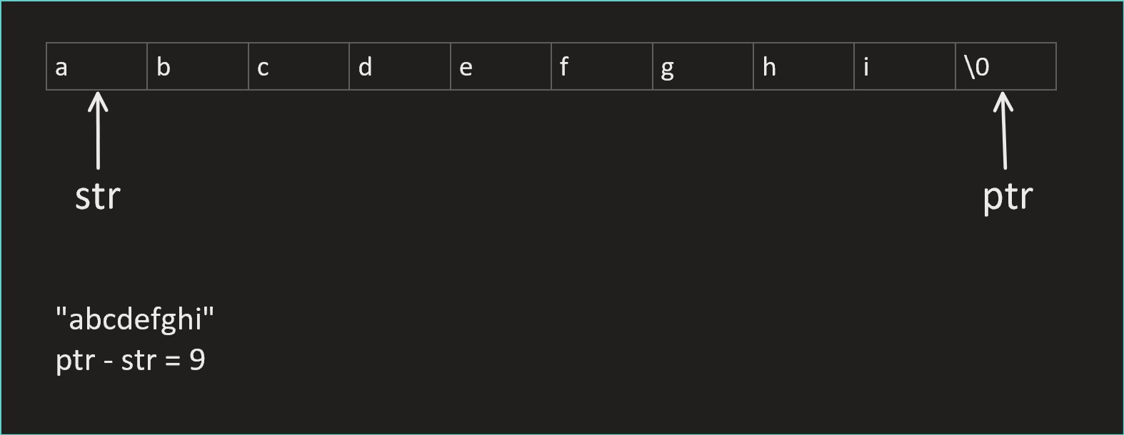Select the null terminator \0 cell

[x=1005, y=66]
